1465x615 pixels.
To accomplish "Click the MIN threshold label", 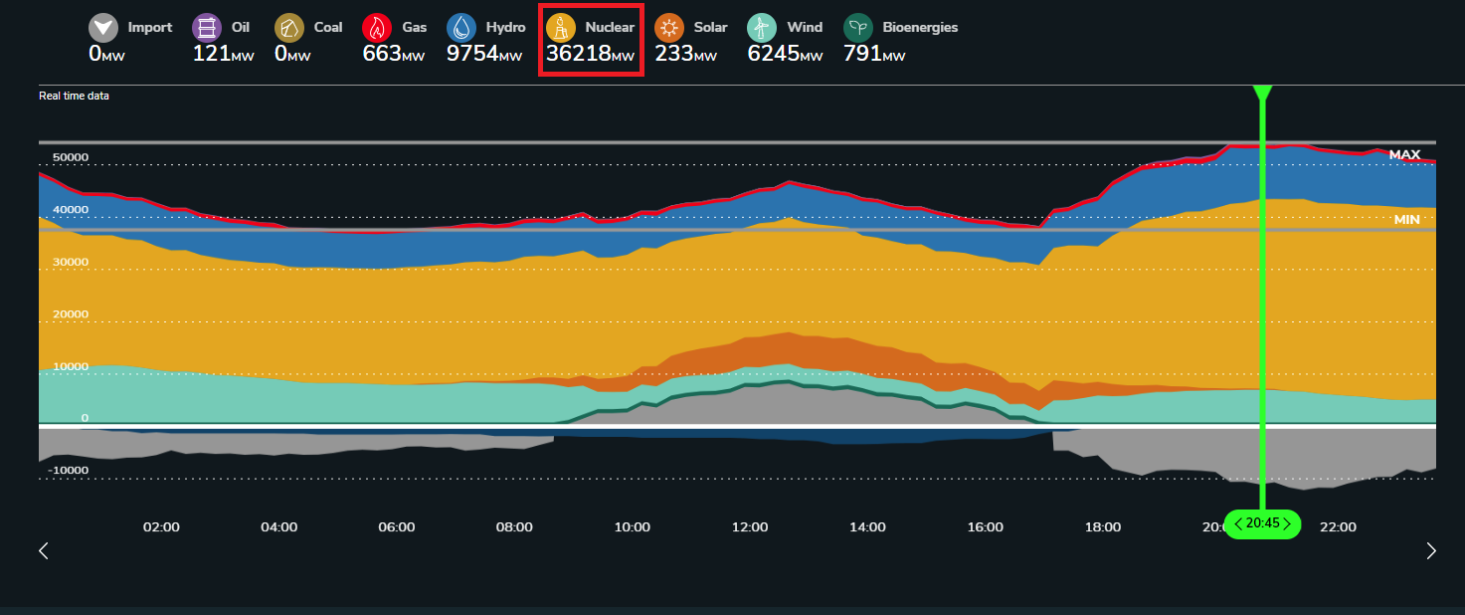I will click(x=1406, y=219).
